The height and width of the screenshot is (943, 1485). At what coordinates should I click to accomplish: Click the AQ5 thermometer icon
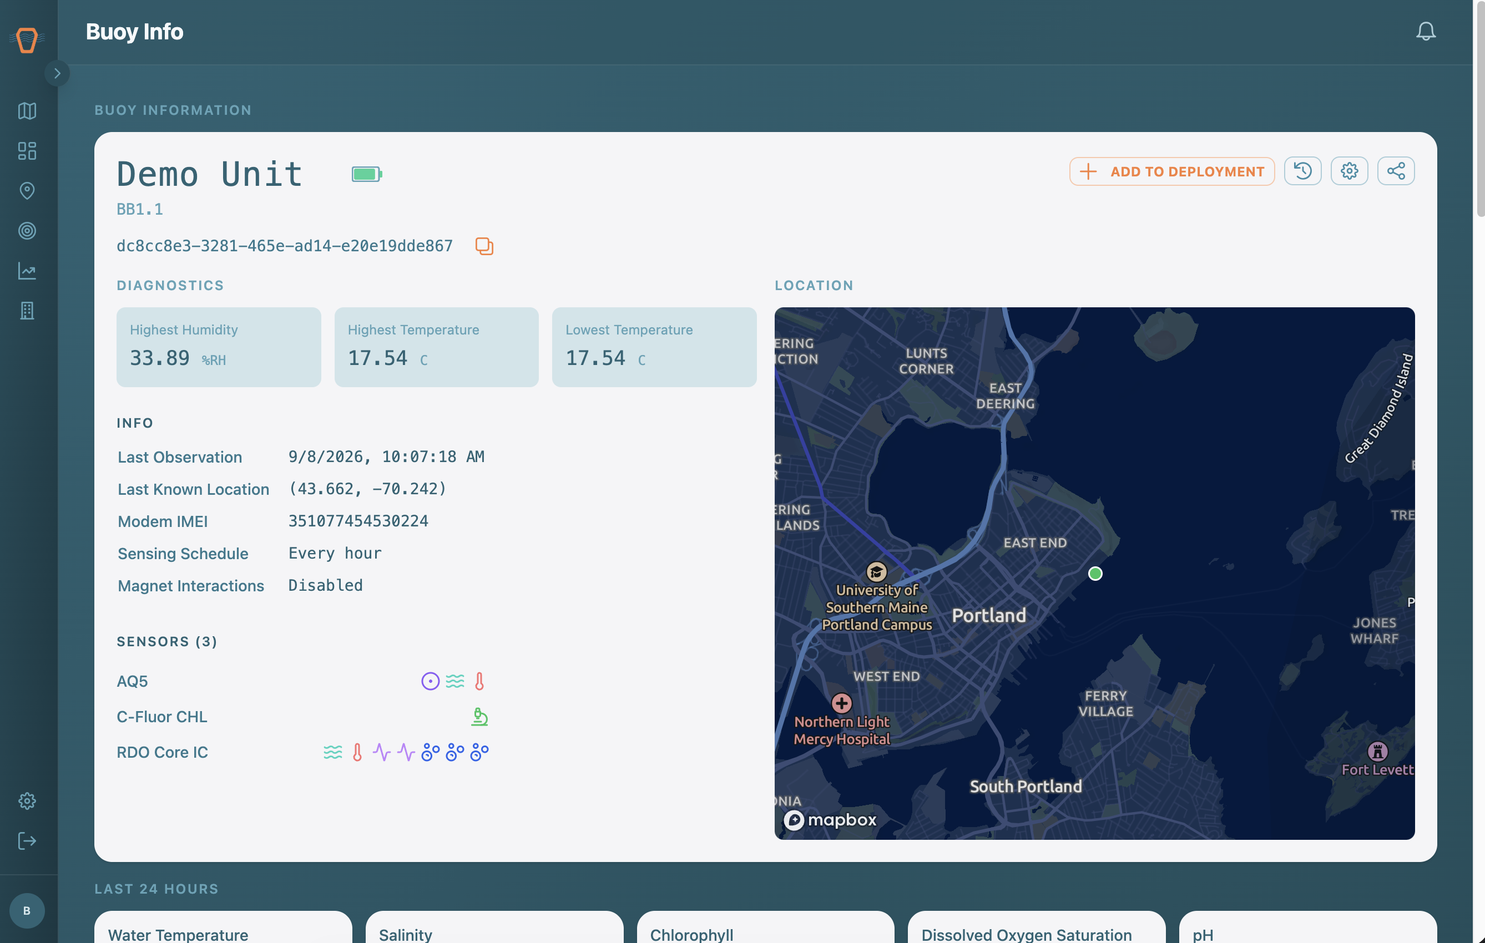point(479,681)
